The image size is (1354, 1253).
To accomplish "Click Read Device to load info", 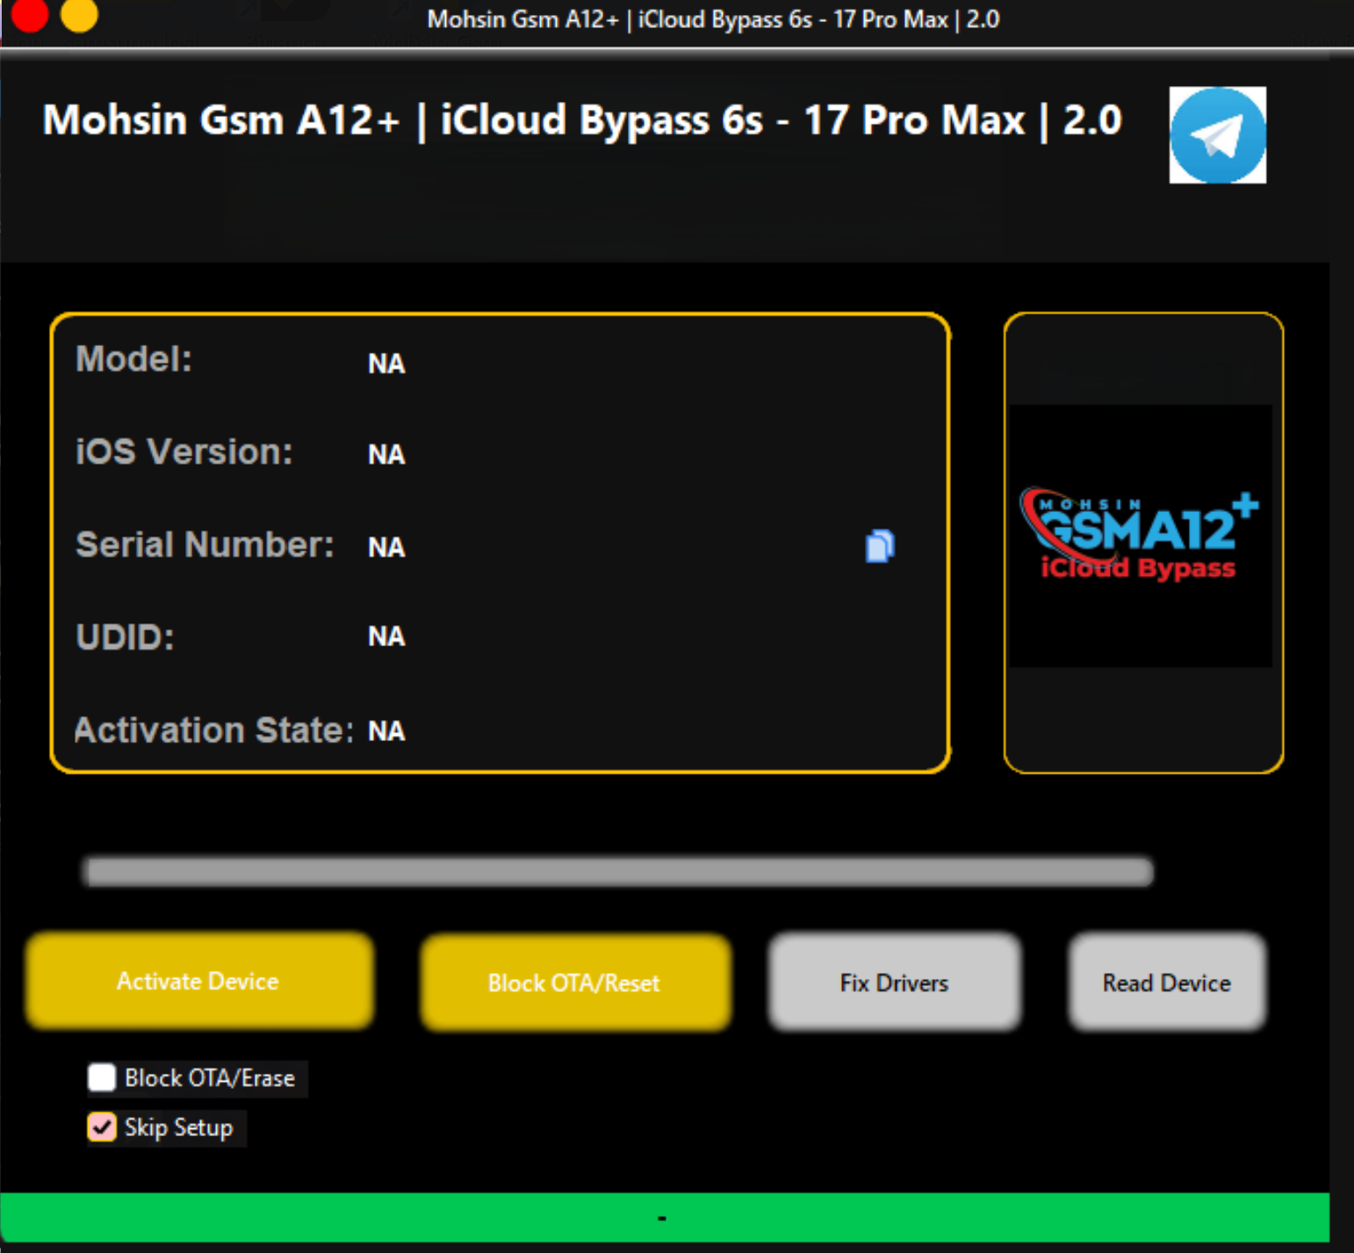I will [x=1166, y=983].
